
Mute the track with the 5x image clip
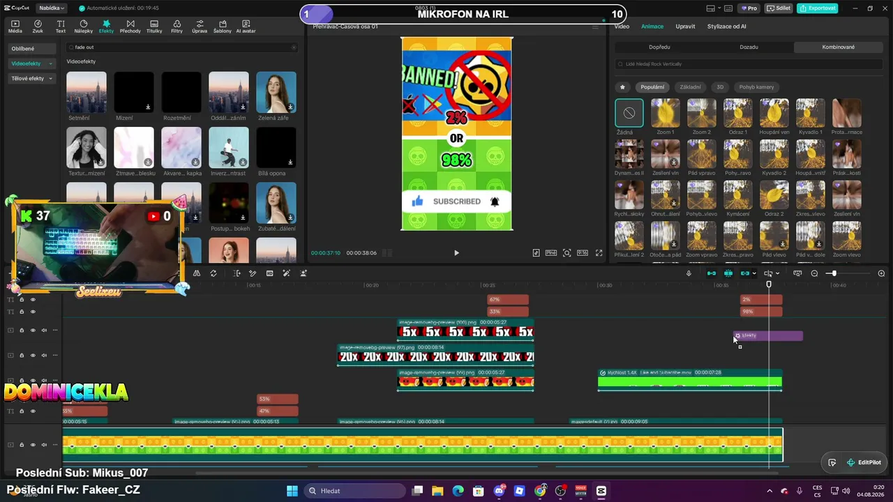[x=44, y=330]
